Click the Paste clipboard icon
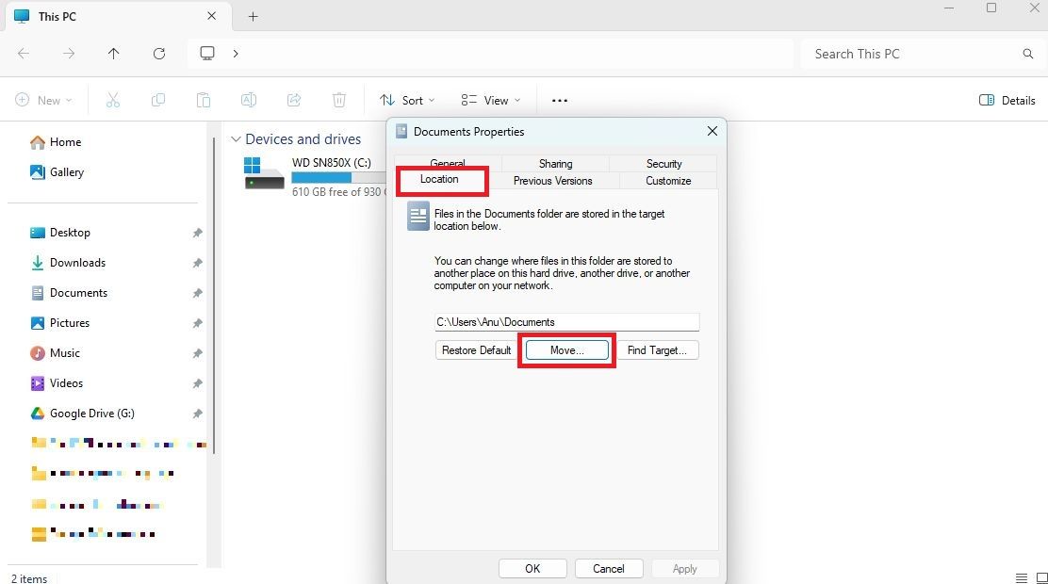The height and width of the screenshot is (584, 1048). point(204,100)
